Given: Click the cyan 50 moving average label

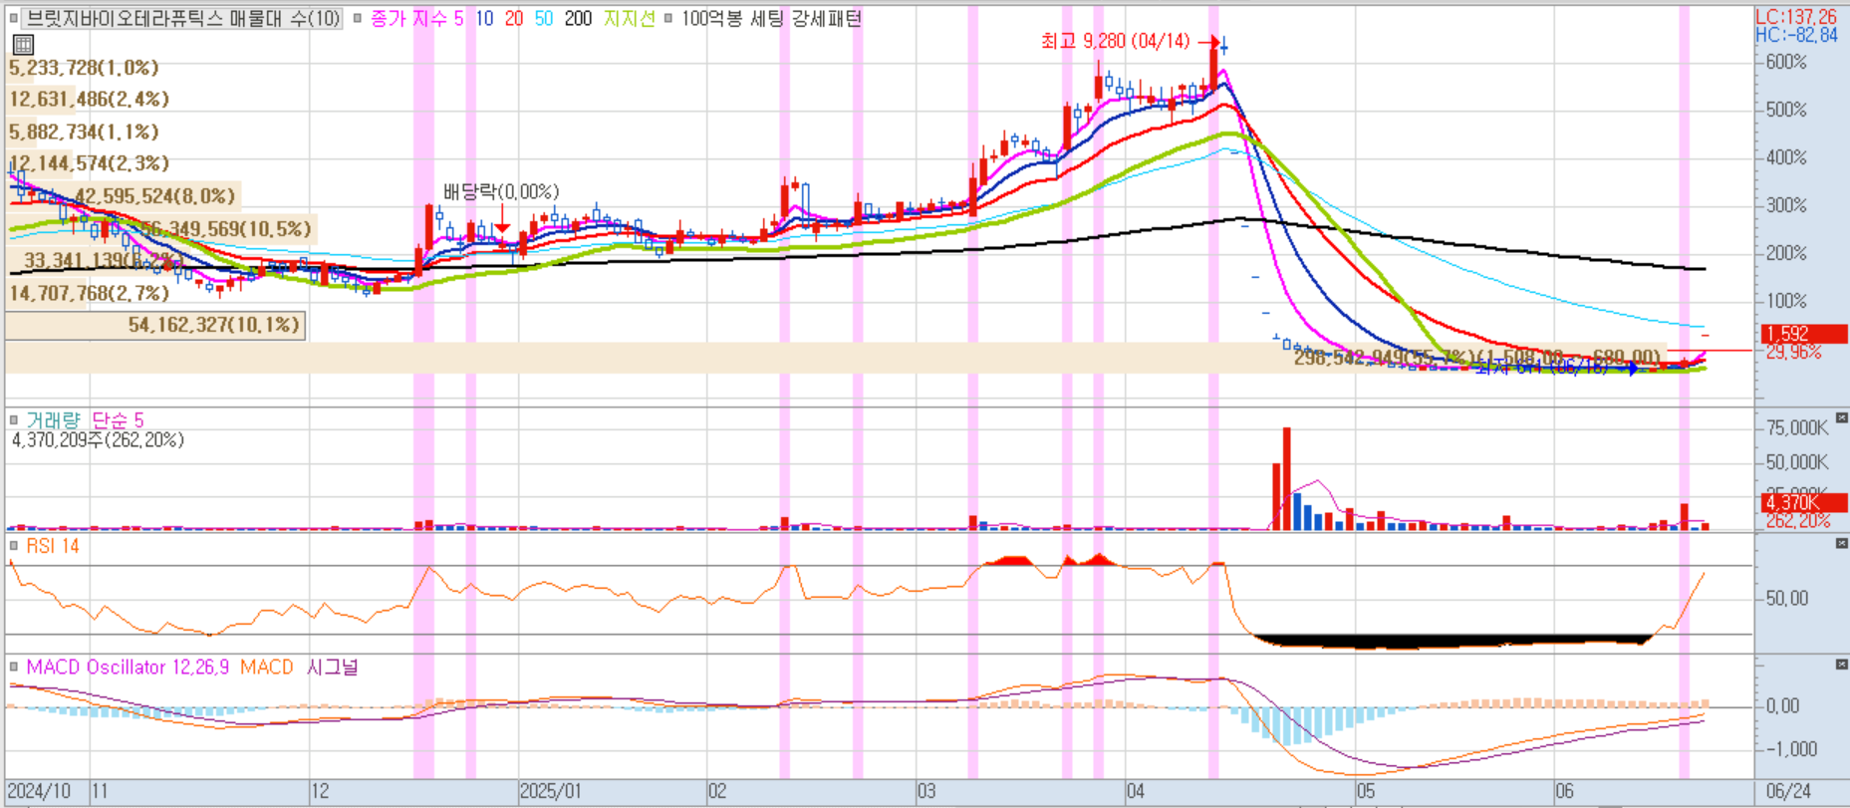Looking at the screenshot, I should click(544, 18).
